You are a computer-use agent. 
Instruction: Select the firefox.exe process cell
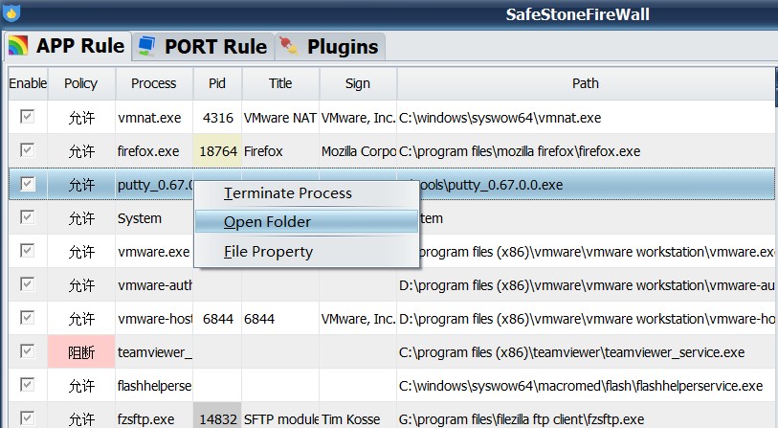[x=154, y=151]
